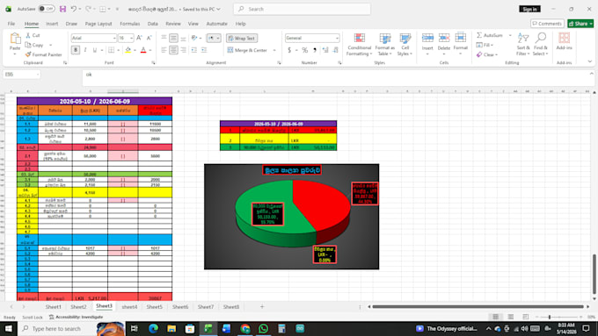This screenshot has width=598, height=336.
Task: Apply Percent style
Action: 305,50
